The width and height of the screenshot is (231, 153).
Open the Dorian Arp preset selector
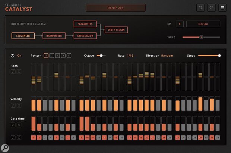tap(115, 8)
